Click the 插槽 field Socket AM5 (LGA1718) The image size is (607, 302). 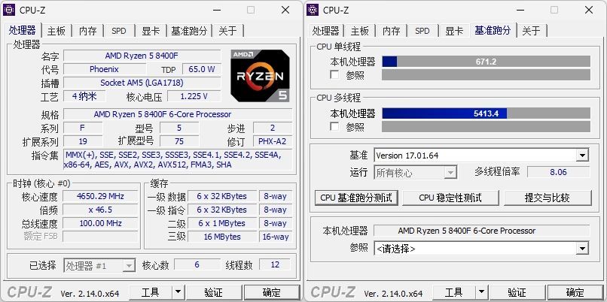click(142, 83)
